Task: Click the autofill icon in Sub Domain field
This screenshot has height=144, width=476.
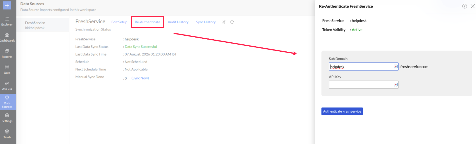Action: [396, 67]
